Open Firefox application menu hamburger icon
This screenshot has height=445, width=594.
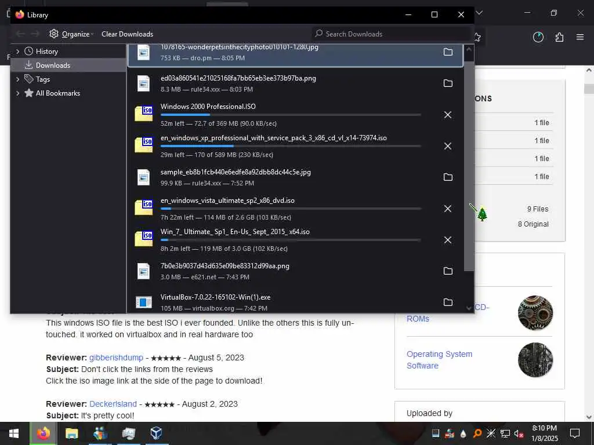point(580,37)
